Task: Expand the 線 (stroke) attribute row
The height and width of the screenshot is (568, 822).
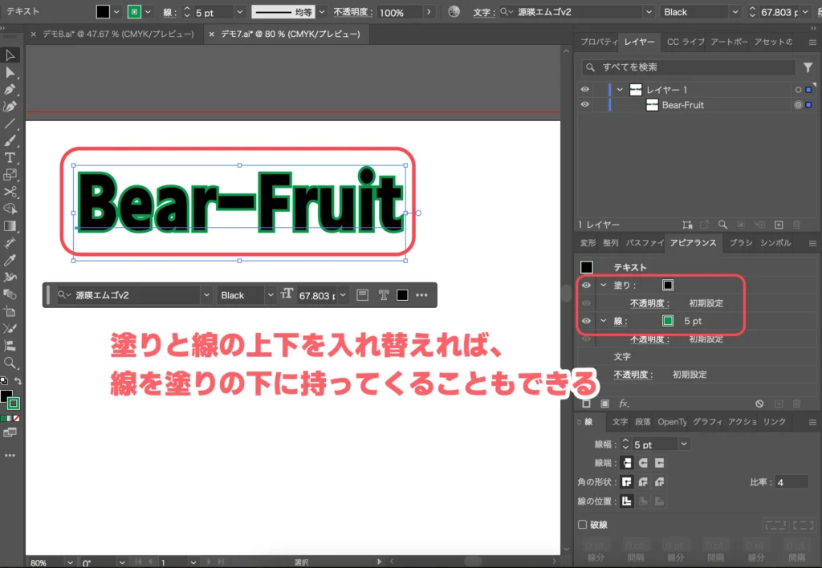Action: point(602,320)
